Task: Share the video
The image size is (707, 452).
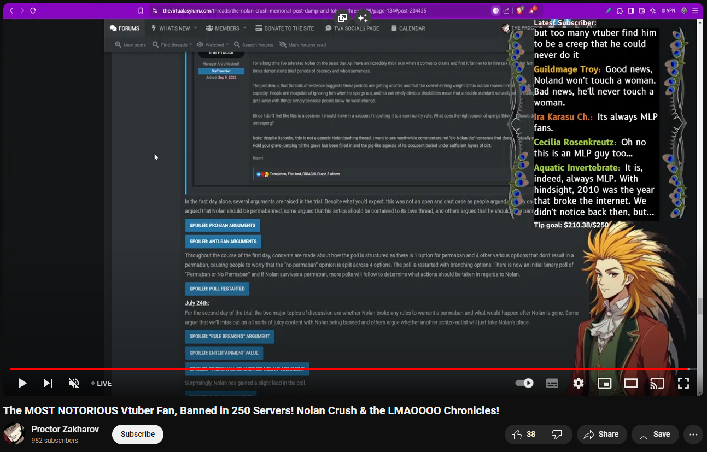Action: [601, 434]
